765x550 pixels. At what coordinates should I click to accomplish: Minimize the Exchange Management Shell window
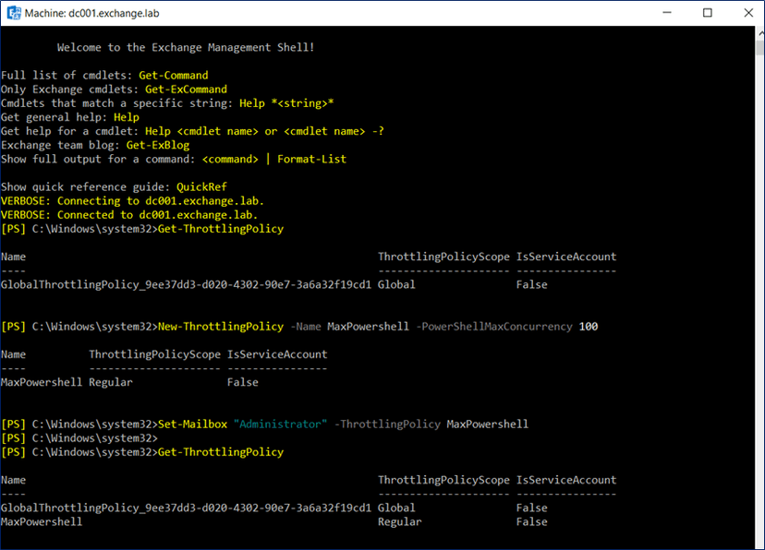[x=665, y=13]
